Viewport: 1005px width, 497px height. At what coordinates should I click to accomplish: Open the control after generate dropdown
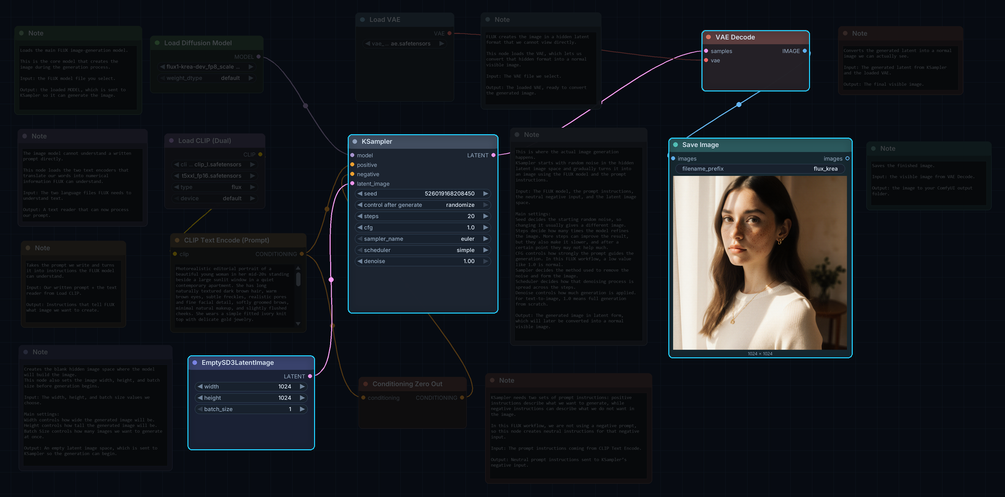click(x=423, y=205)
